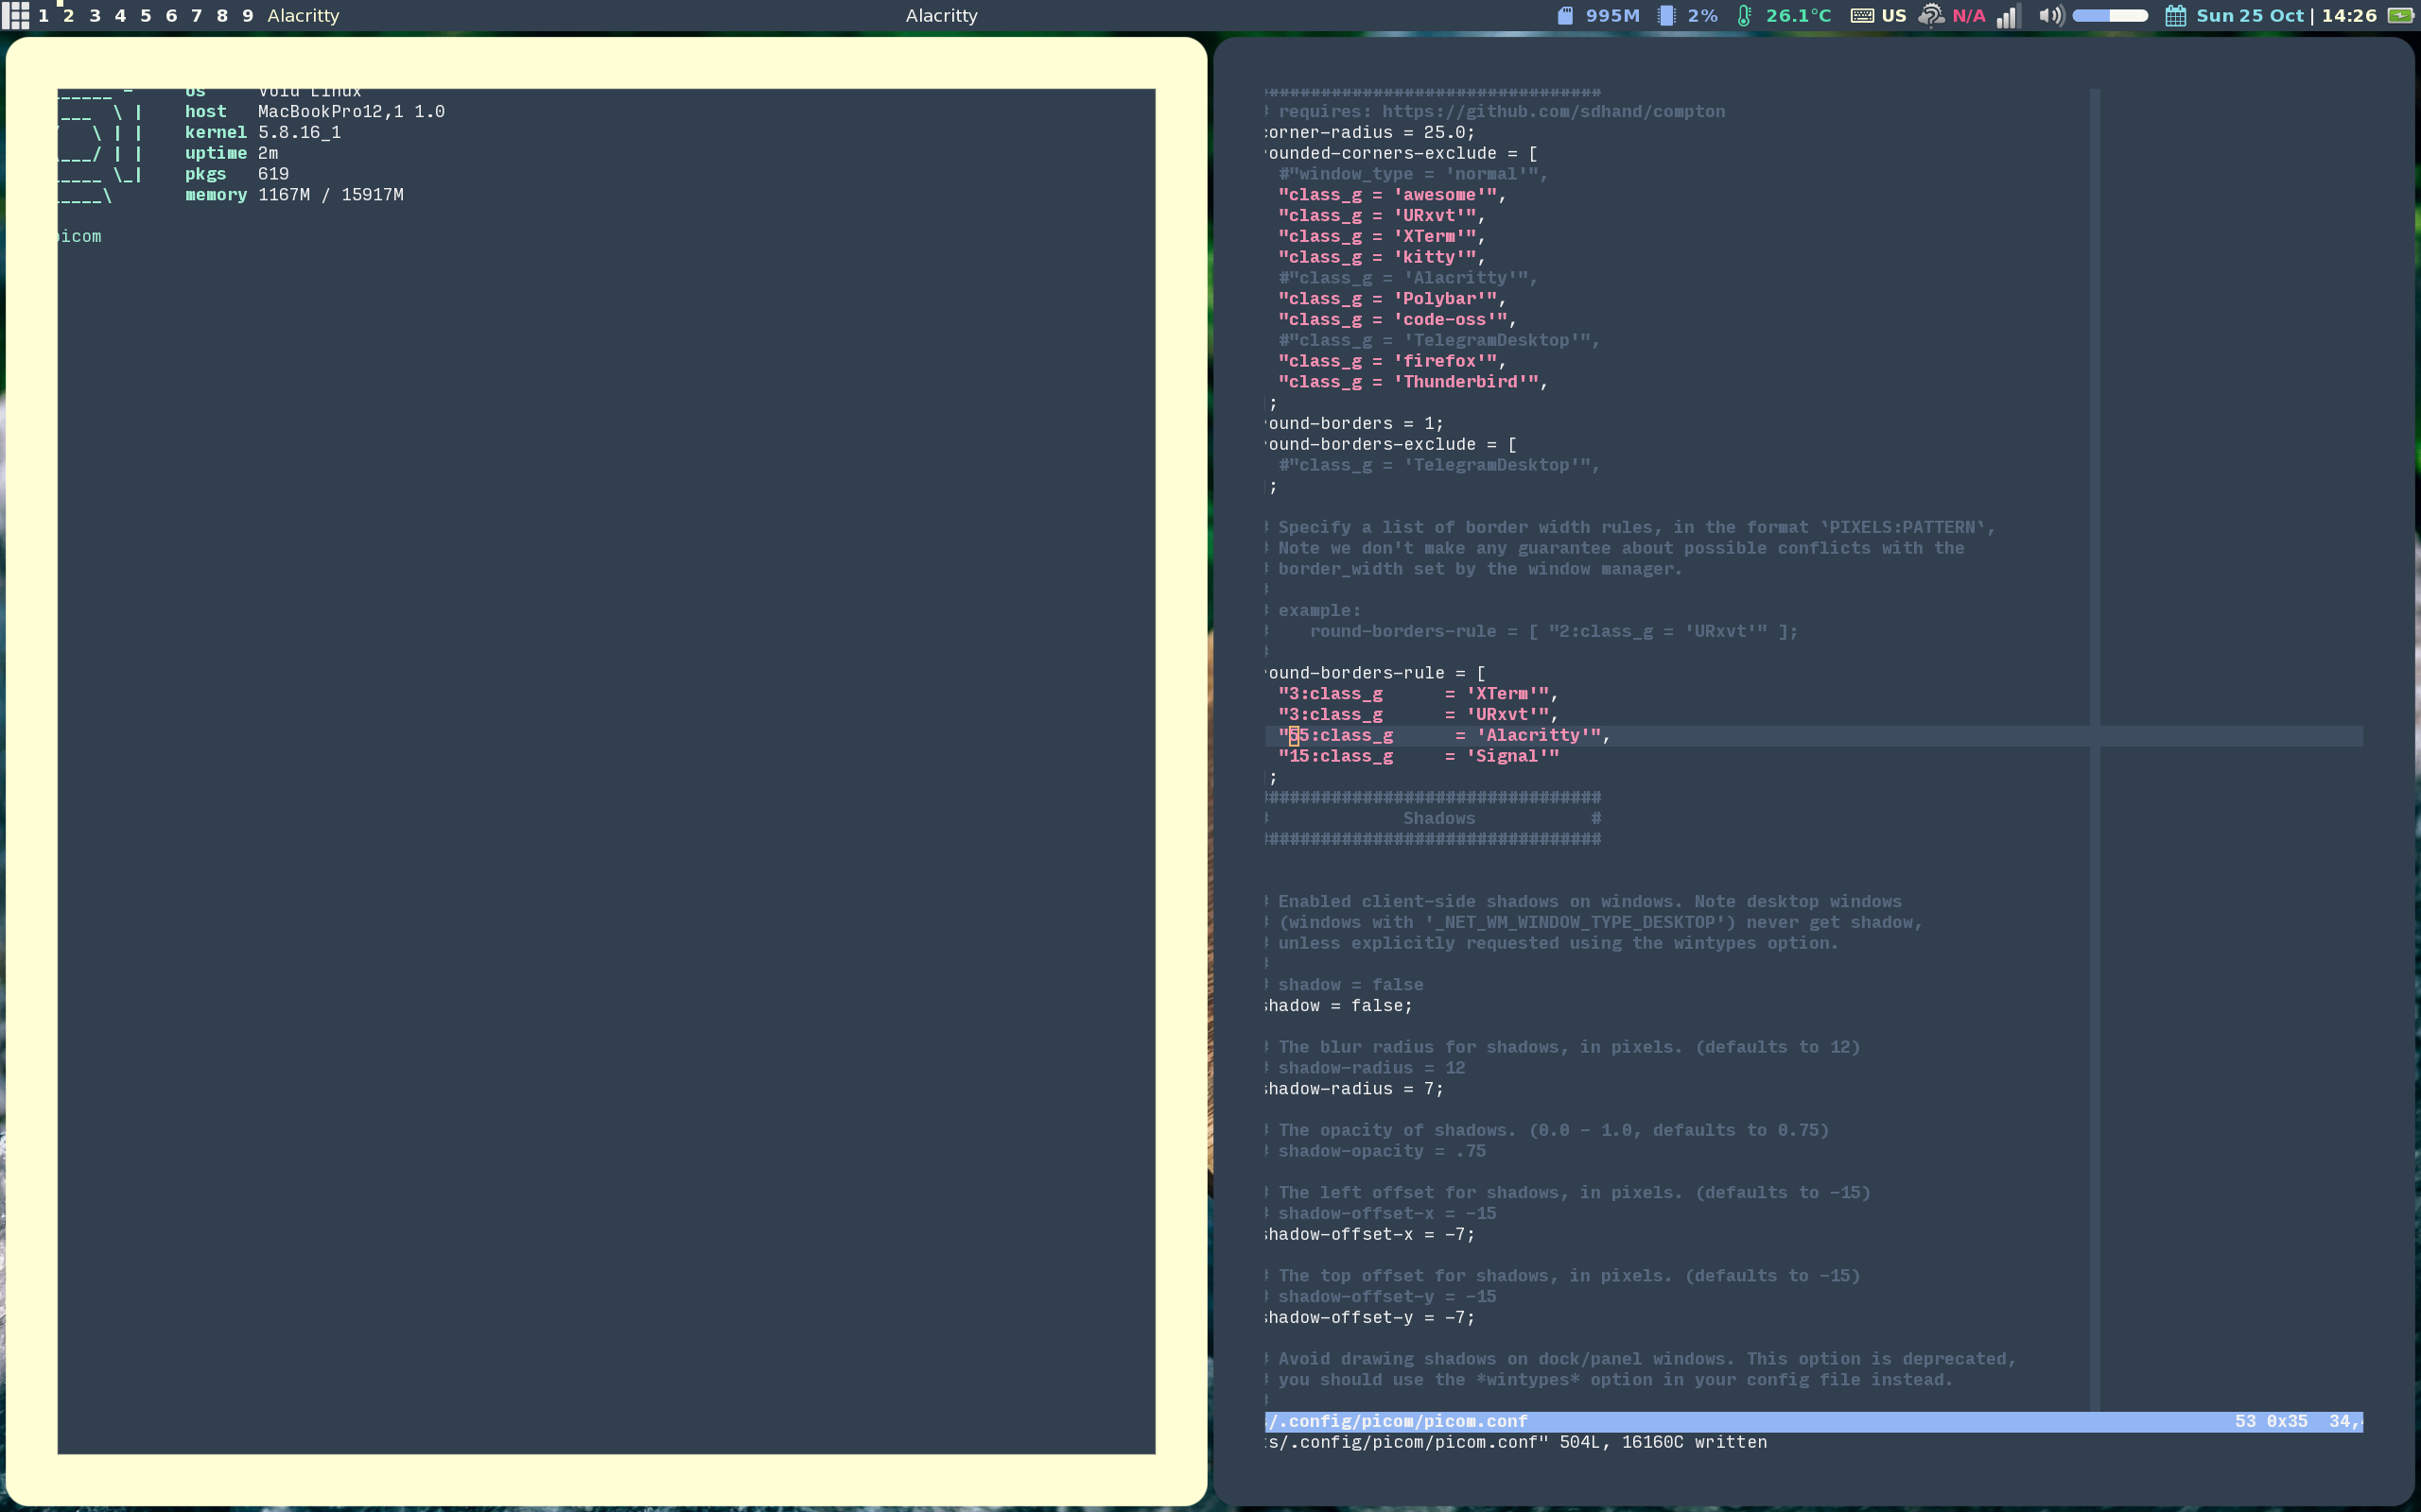Click the '504L, 16160C written' message

tap(1663, 1443)
